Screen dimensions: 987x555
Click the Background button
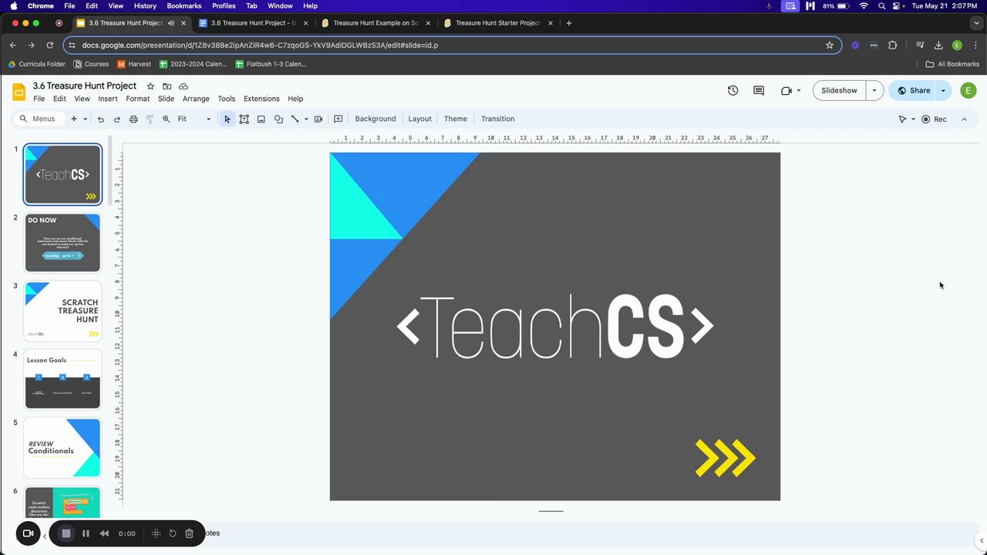(376, 119)
